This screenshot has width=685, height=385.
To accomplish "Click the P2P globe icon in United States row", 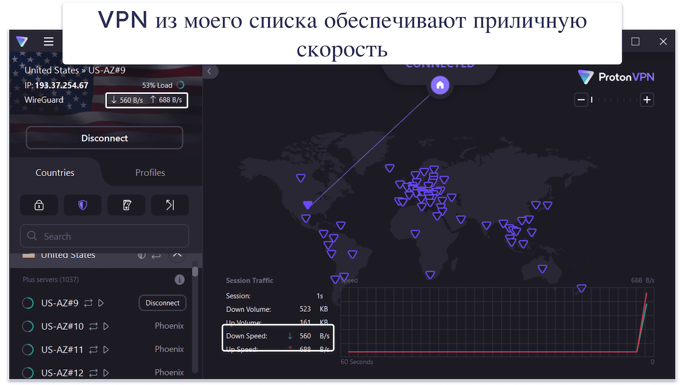I will (142, 255).
